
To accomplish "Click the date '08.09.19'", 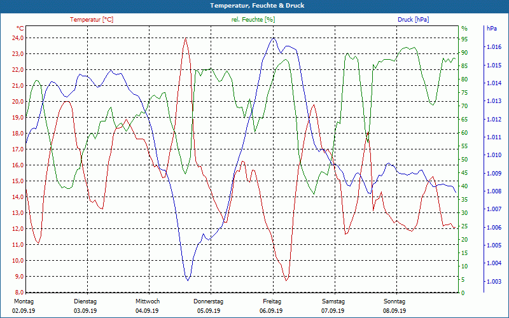I will pos(394,311).
